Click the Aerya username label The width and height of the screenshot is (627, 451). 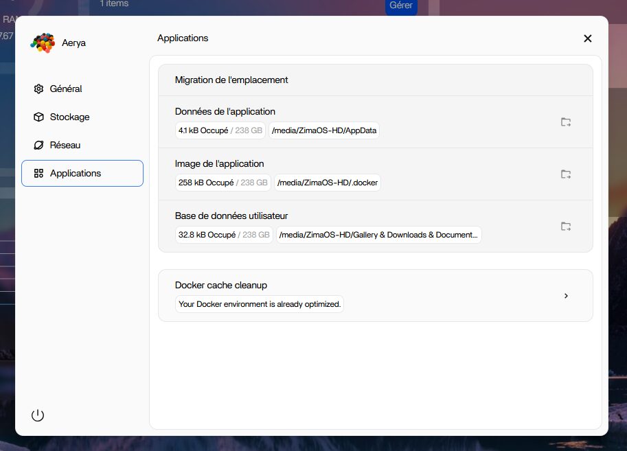(73, 43)
